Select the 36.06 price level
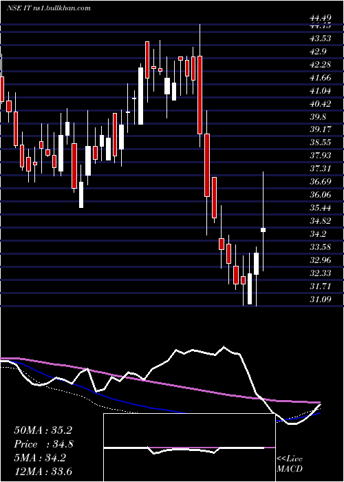 click(321, 195)
